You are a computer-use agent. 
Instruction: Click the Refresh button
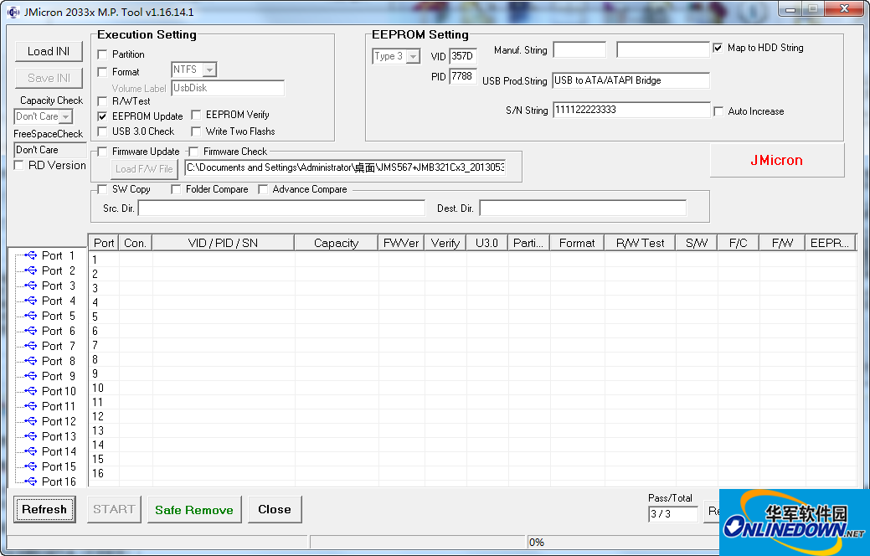tap(44, 509)
